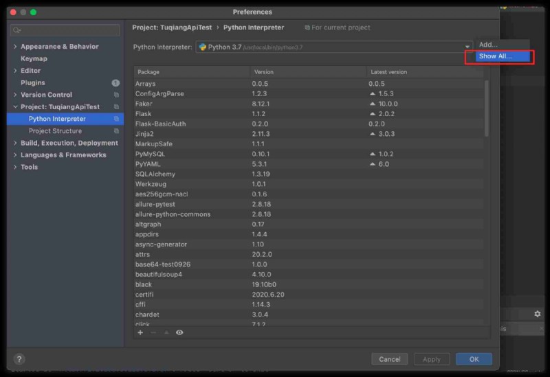Click the Python logo in the interpreter field

202,47
